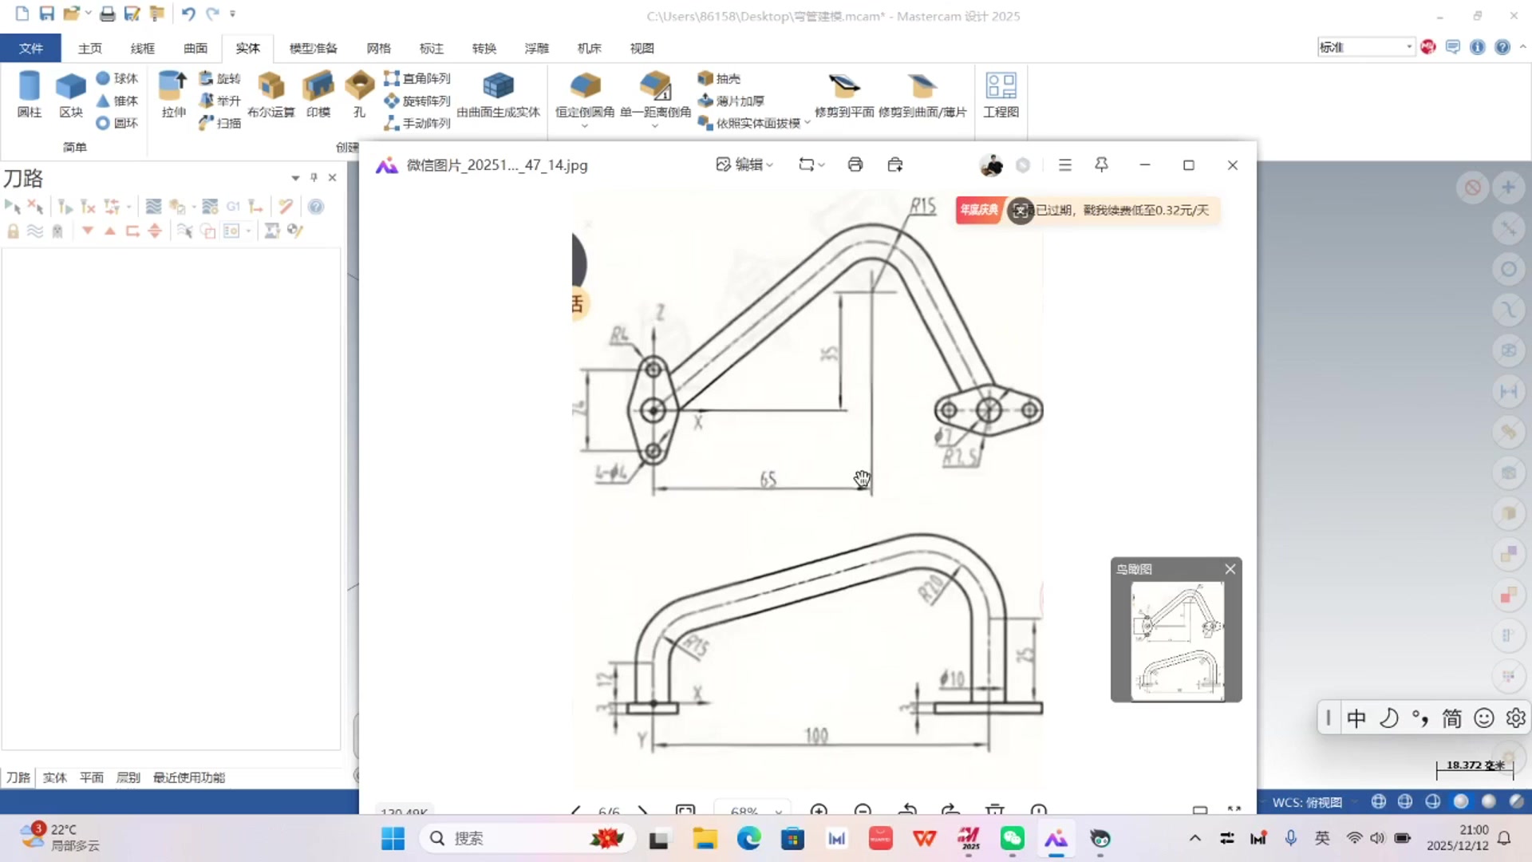Switch to the 曲面 ribbon tab
The image size is (1532, 862).
coord(195,48)
